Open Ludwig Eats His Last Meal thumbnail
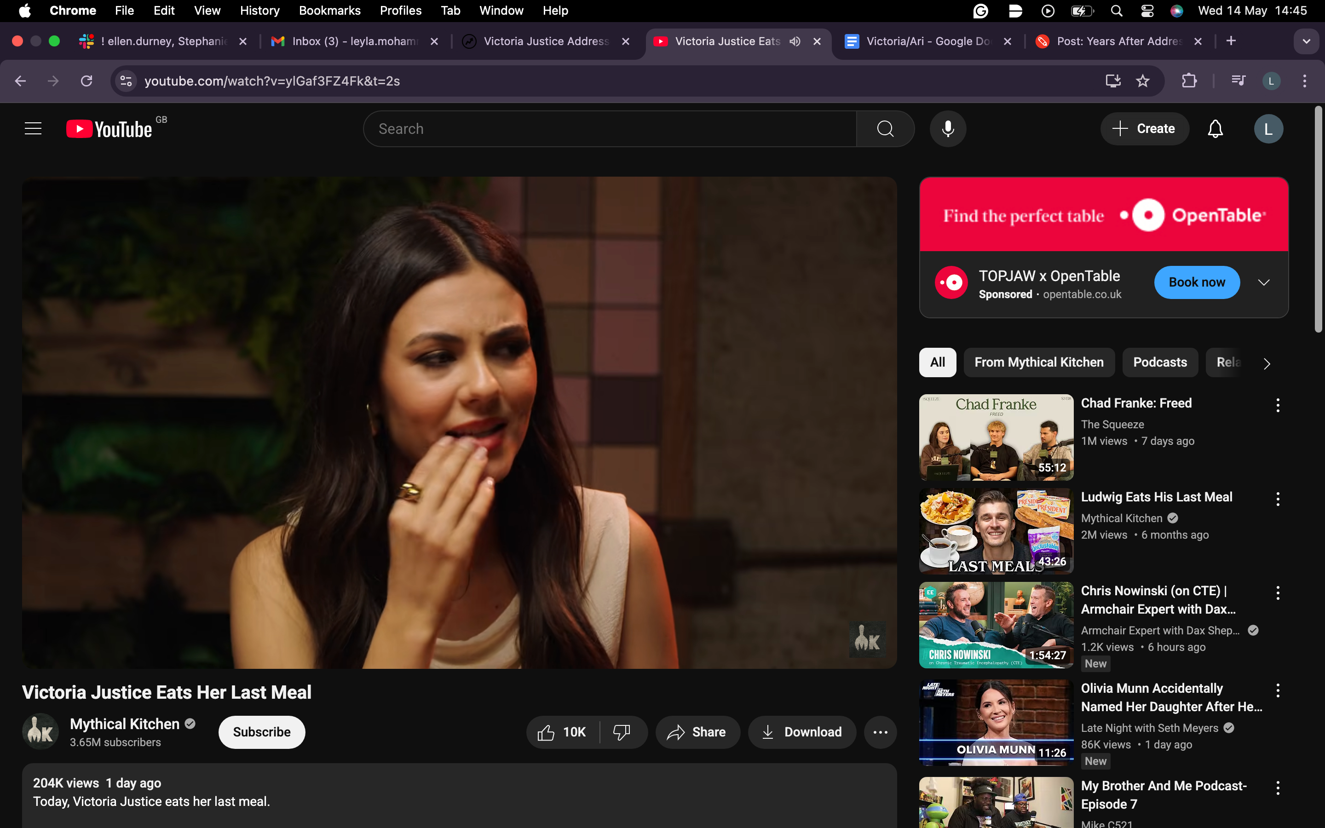Screen dimensions: 1325x828 996,530
